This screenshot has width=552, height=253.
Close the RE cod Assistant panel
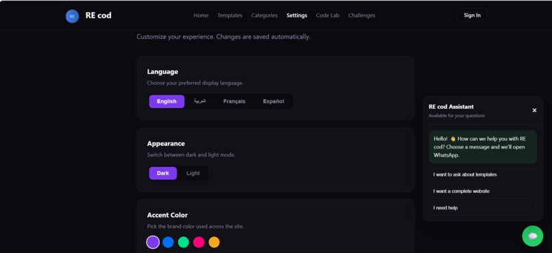coord(534,110)
